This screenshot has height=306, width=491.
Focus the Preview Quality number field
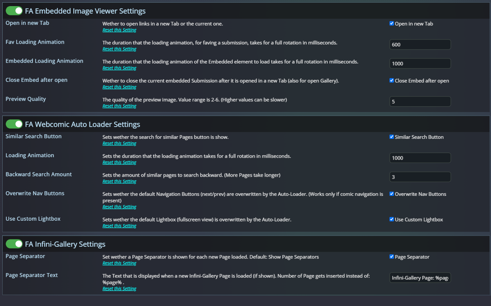[420, 101]
